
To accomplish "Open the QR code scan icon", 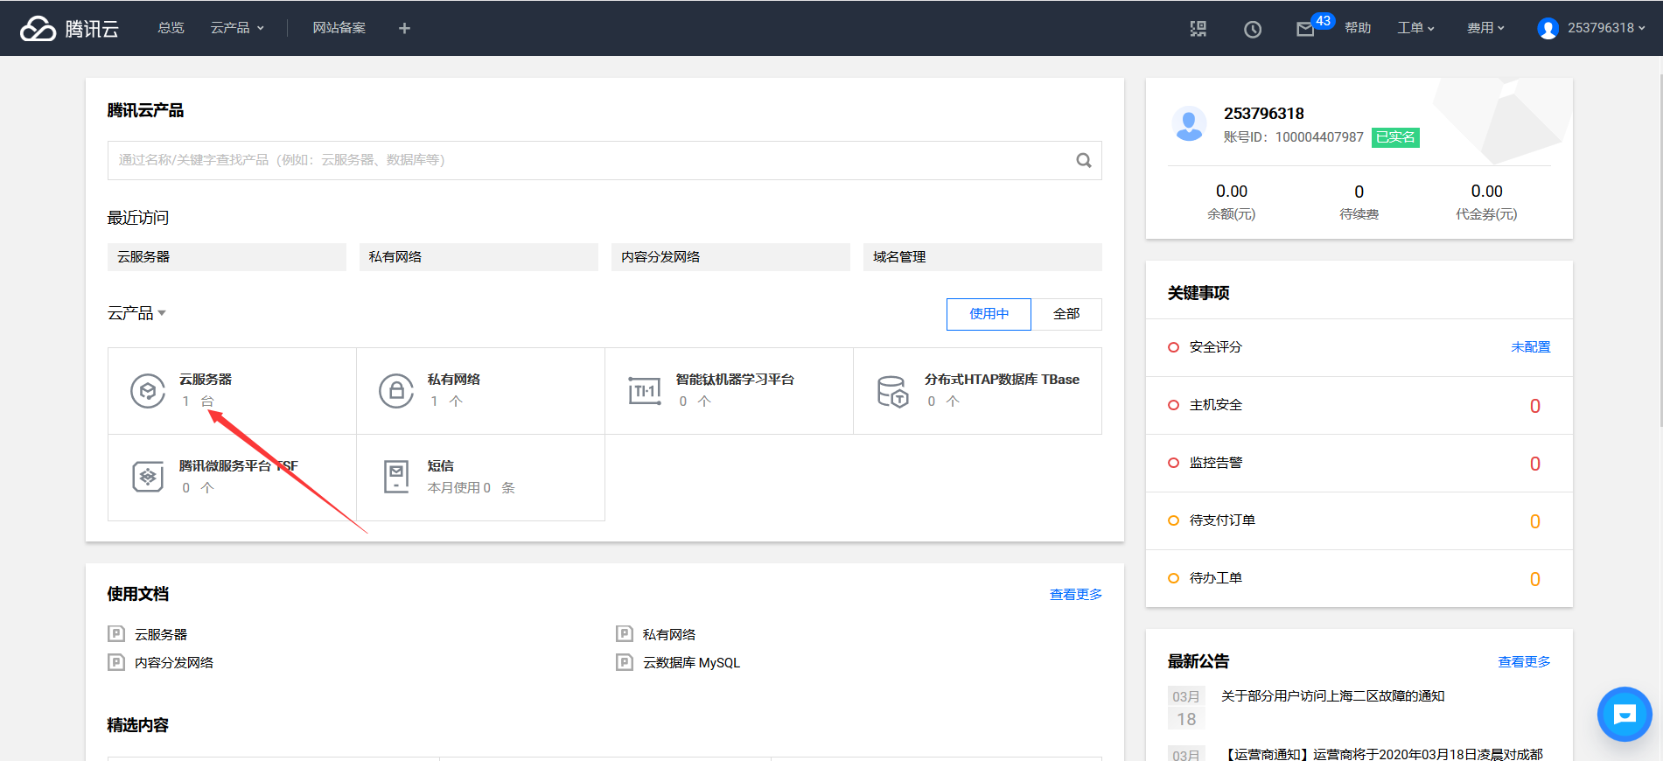I will pyautogui.click(x=1198, y=29).
